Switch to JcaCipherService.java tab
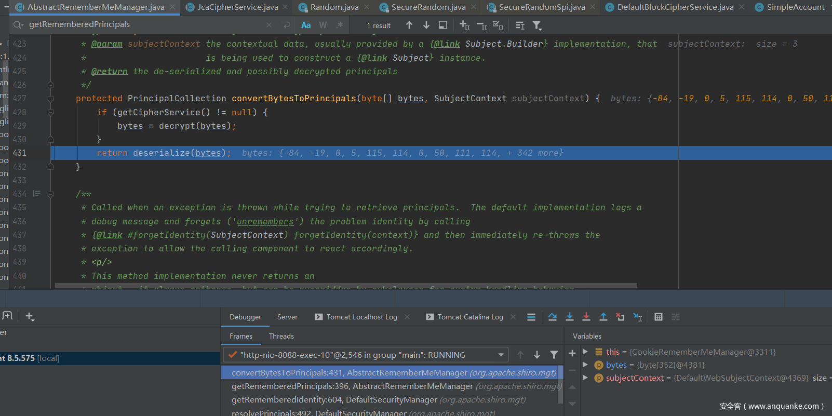Image resolution: width=832 pixels, height=416 pixels. (x=237, y=7)
